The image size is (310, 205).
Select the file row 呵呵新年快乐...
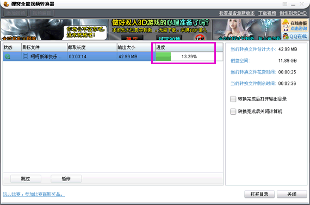(113, 57)
